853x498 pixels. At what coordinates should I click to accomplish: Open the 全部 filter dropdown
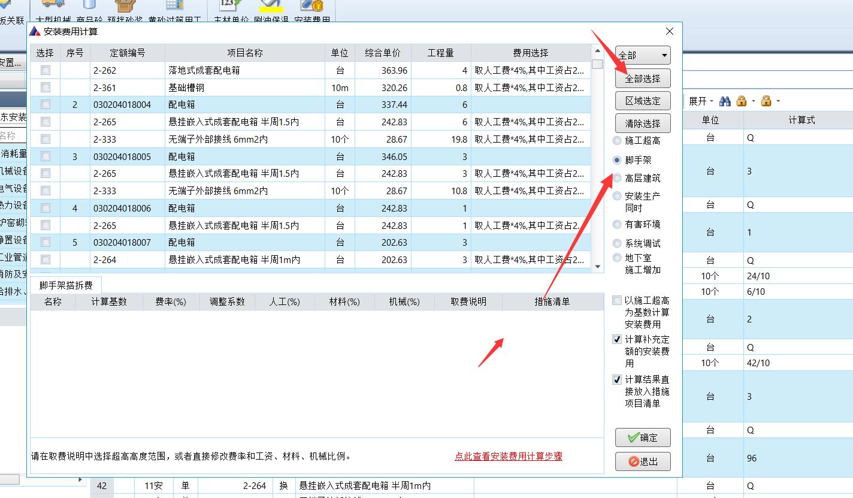(643, 55)
